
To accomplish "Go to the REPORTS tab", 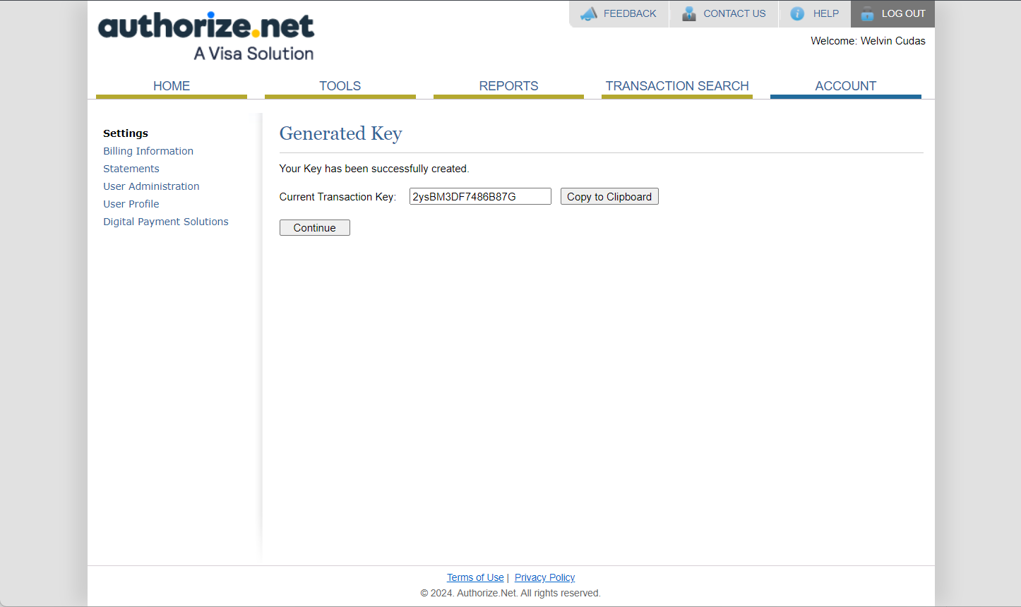I will 508,86.
